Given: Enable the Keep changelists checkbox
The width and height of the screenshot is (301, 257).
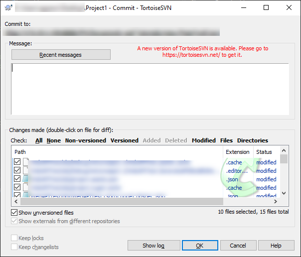Looking at the screenshot, I should point(14,247).
